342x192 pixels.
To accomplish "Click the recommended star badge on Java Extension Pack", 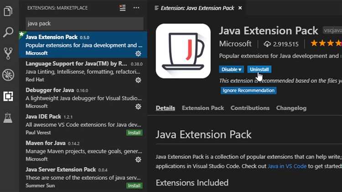I will click(22, 34).
